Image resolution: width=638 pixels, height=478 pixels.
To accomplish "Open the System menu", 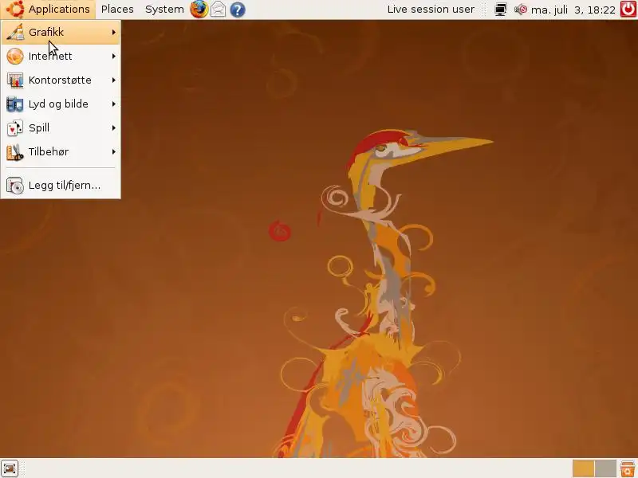I will click(x=164, y=9).
